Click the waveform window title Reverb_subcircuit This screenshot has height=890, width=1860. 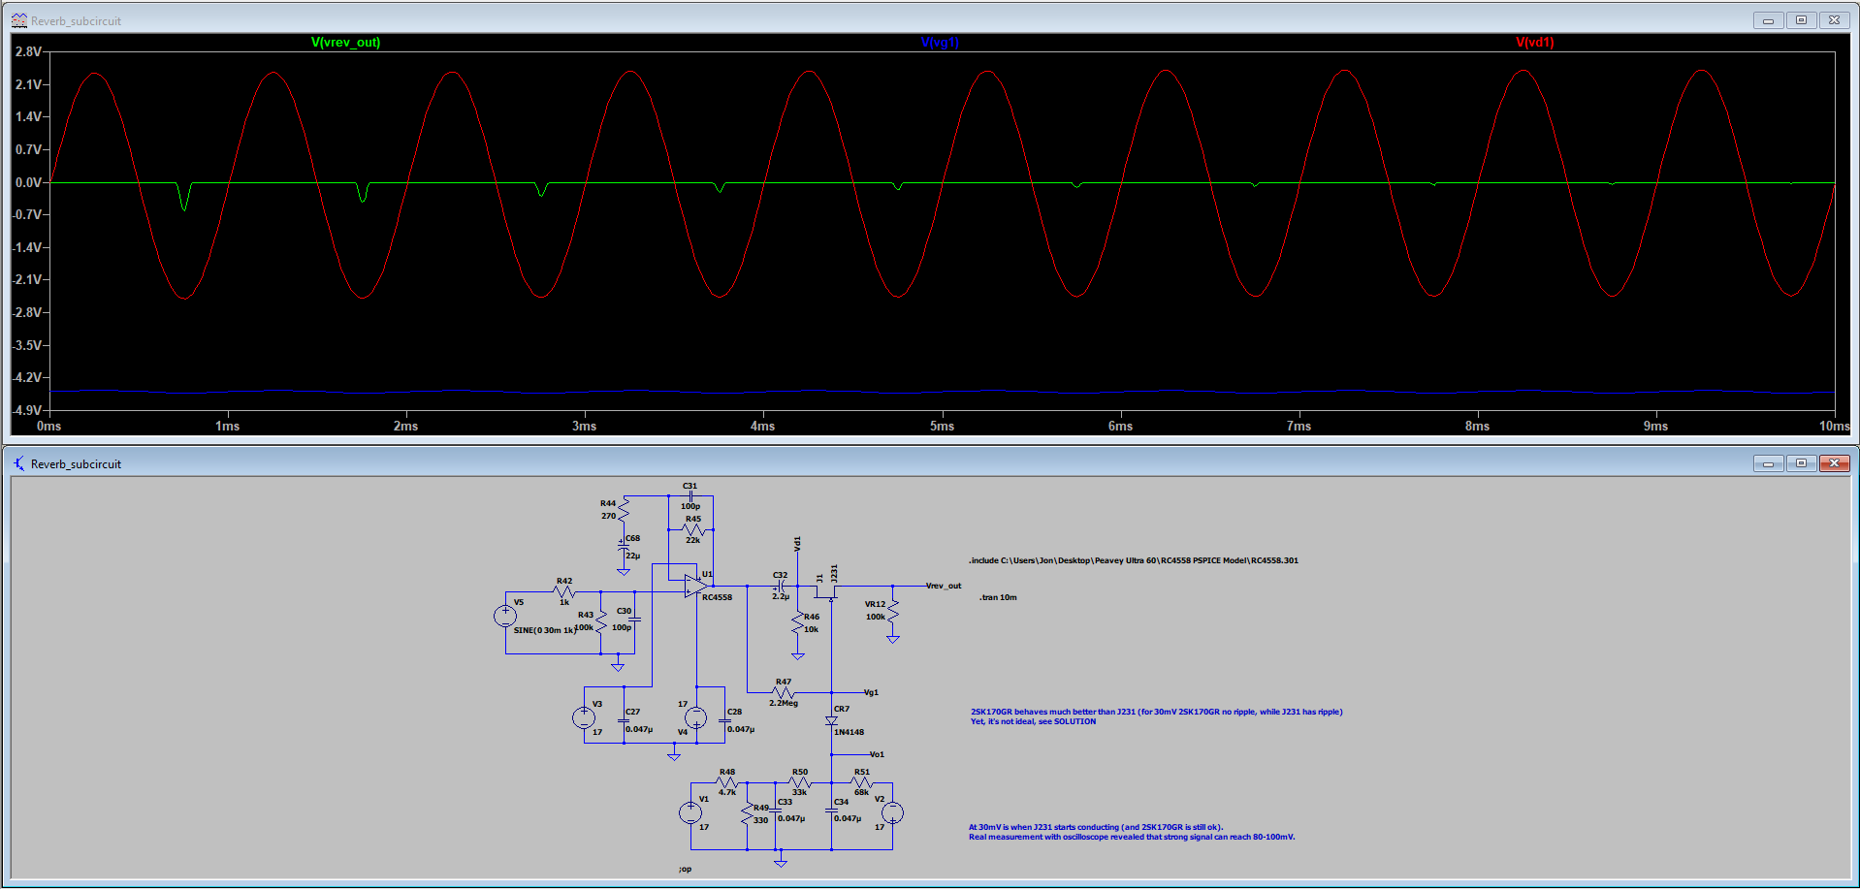pyautogui.click(x=76, y=20)
